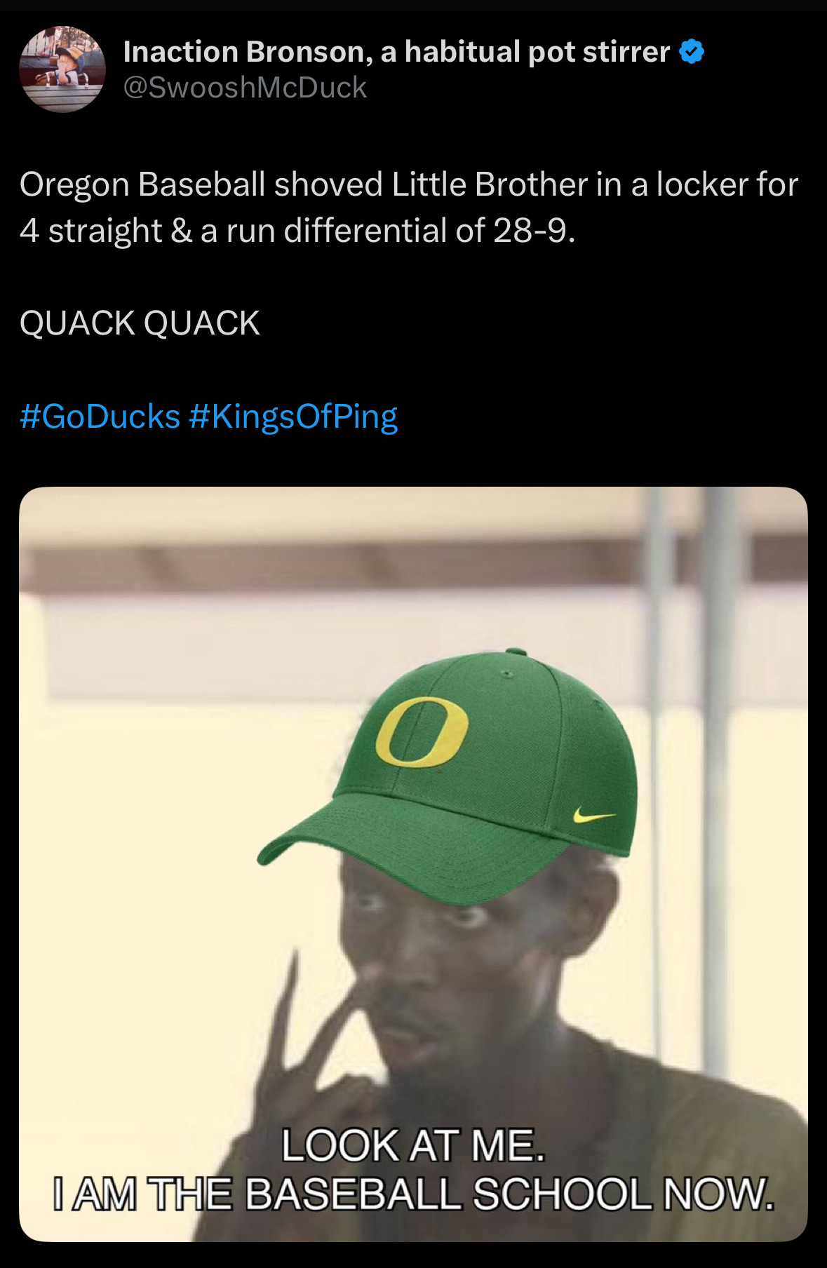Open the @SwooshMcDuck handle
827x1268 pixels.
pos(245,88)
